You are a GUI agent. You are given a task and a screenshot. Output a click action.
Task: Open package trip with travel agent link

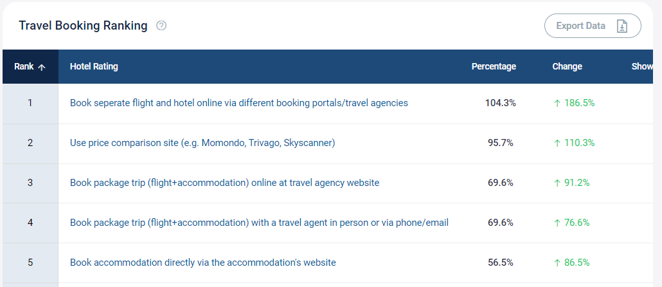(259, 223)
